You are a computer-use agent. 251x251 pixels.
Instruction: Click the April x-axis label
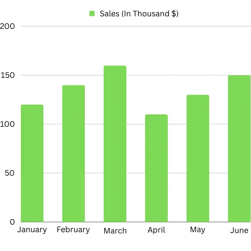(x=156, y=230)
